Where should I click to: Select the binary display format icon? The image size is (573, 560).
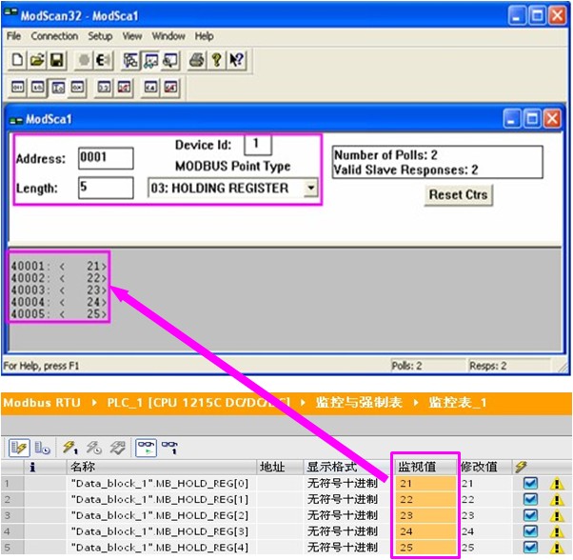[17, 88]
